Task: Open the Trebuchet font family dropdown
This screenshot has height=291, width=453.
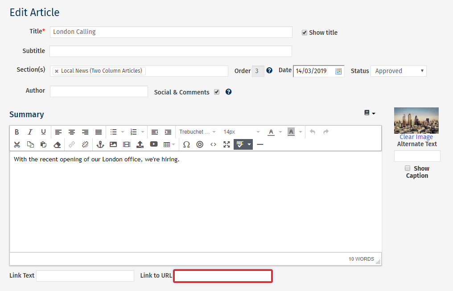Action: [x=197, y=132]
